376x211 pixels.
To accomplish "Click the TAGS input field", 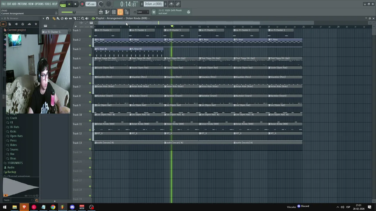I will 22,200.
